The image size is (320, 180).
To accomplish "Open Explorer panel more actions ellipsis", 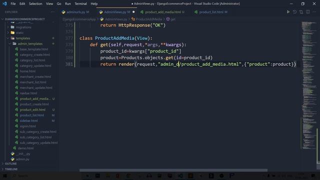I will (52, 12).
